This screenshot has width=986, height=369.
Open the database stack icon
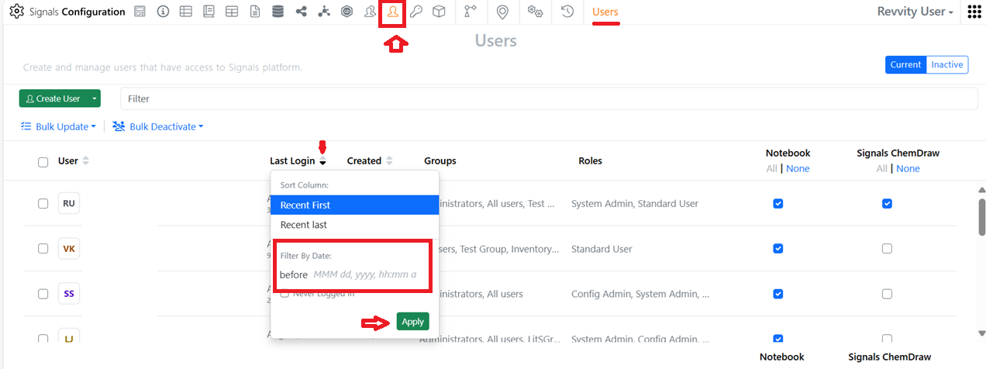click(278, 12)
